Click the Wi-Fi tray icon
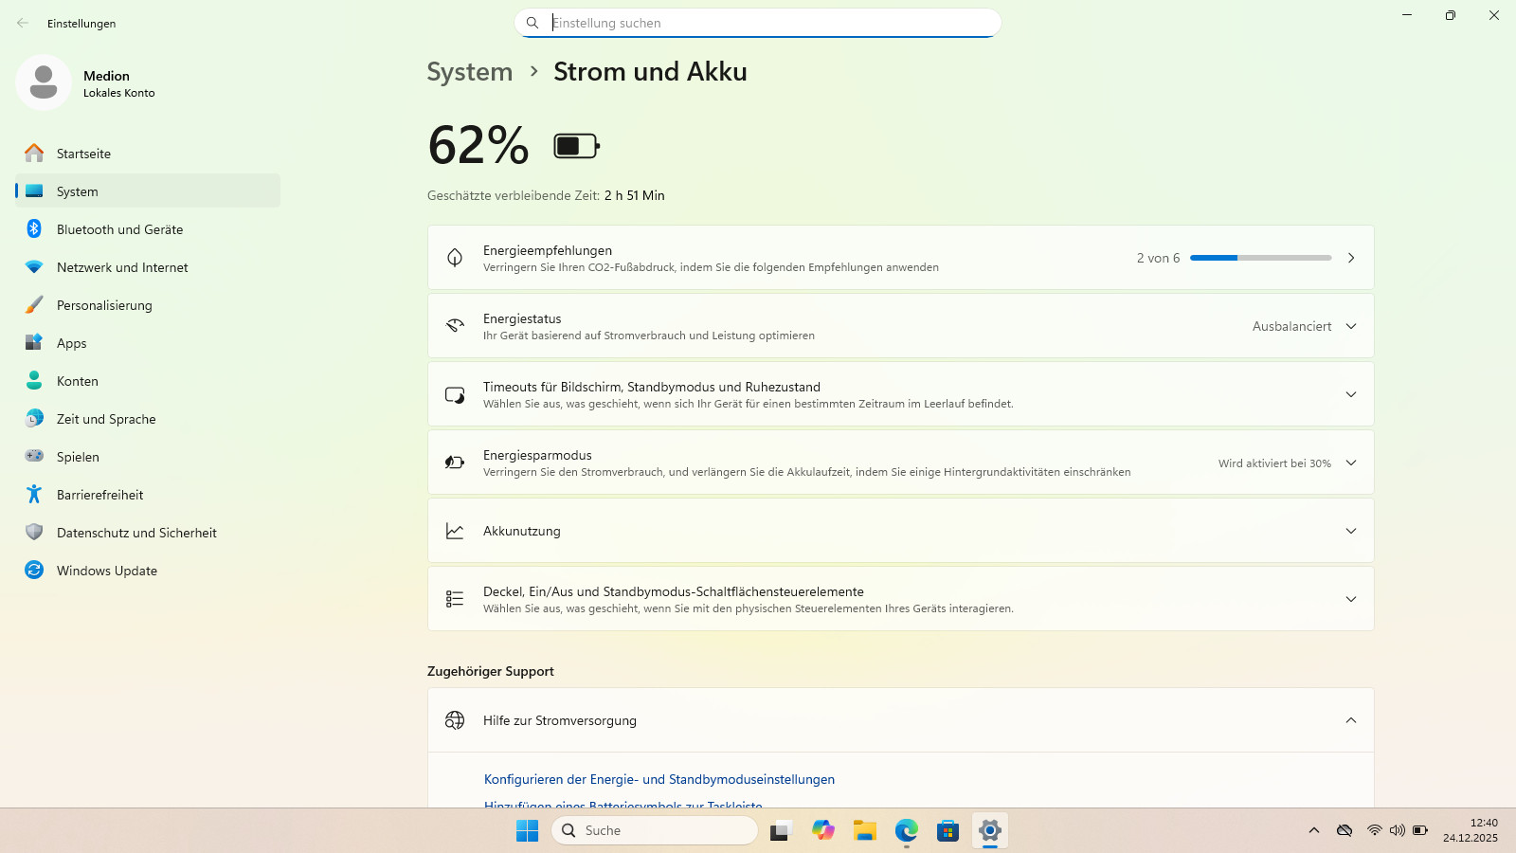The image size is (1516, 853). (1374, 830)
